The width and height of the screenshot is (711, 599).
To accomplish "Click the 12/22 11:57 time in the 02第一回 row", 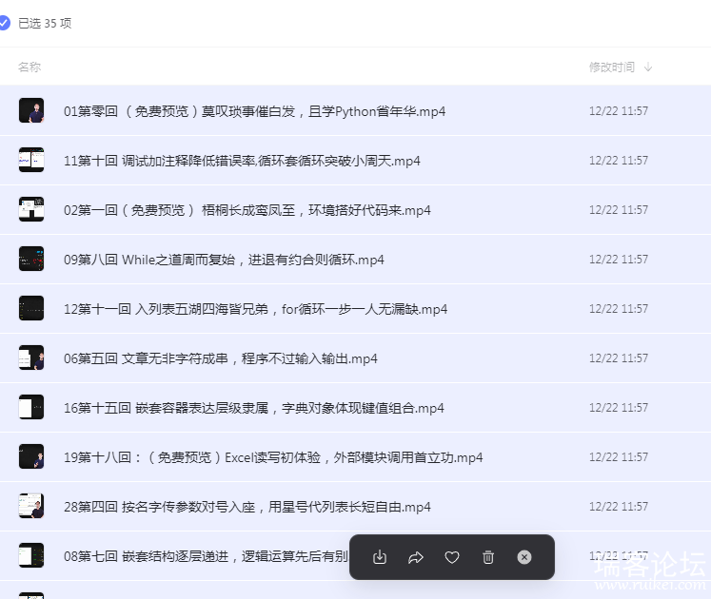I will click(619, 210).
